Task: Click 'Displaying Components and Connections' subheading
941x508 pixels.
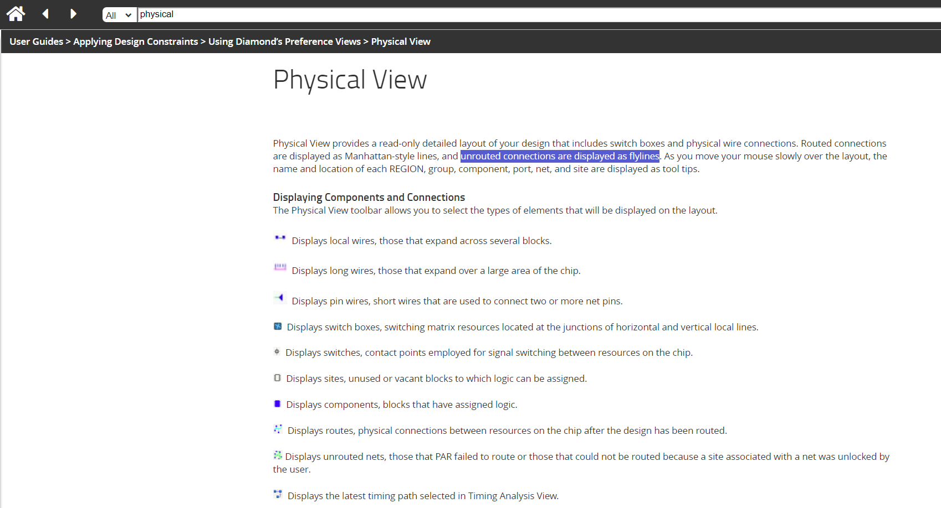Action: coord(369,198)
